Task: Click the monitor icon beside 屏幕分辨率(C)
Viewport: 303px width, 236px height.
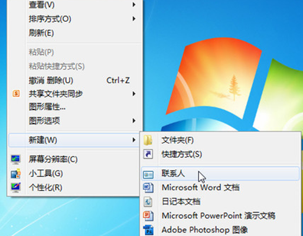Action: coord(15,160)
